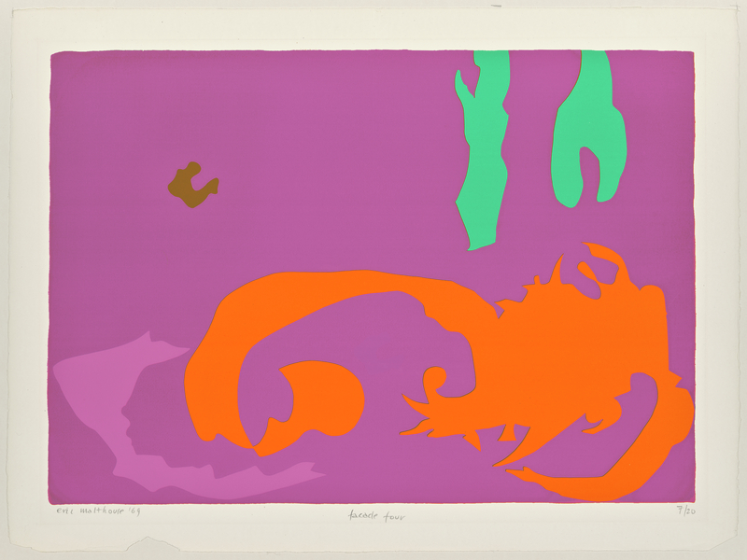Click the signature 'eric malthouse '69'
This screenshot has width=747, height=560.
(99, 512)
